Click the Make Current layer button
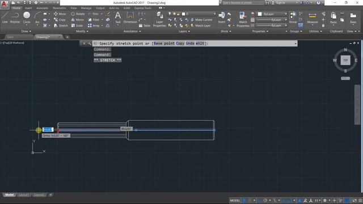Viewport: 363px width, 204px height. pos(201,20)
